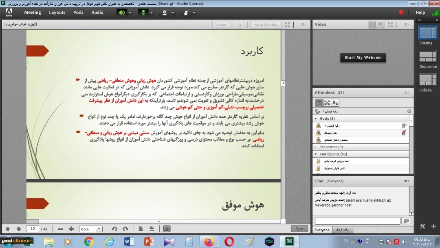Open the Meeting menu
The image size is (440, 248).
click(x=33, y=13)
